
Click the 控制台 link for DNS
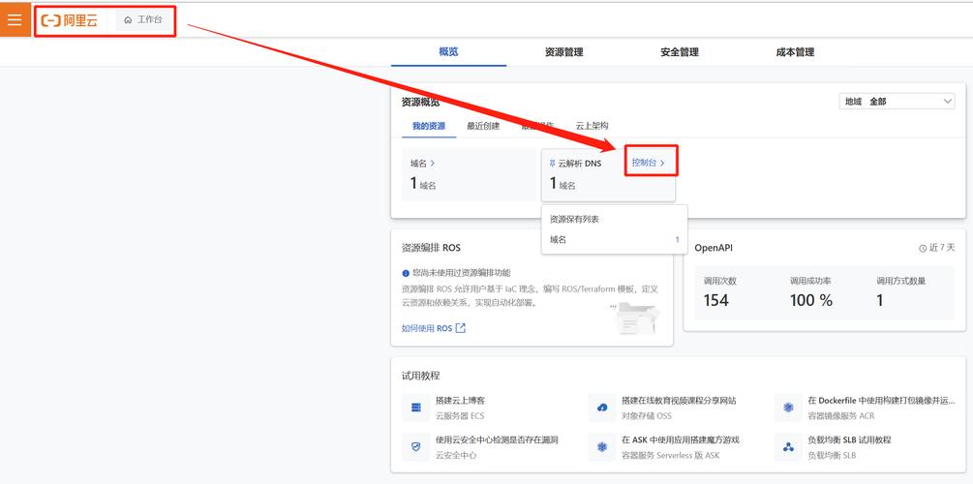(x=644, y=163)
